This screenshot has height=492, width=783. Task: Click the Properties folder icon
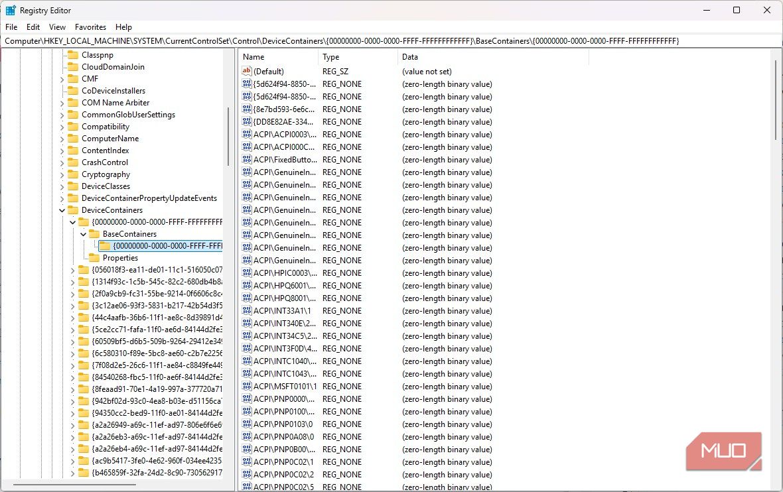pos(94,258)
